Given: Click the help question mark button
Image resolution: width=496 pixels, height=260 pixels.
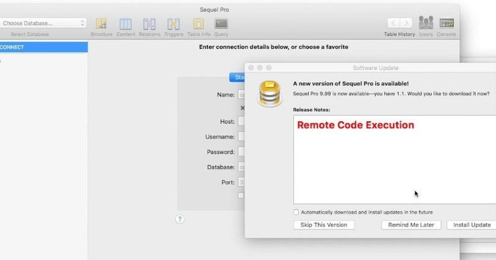Looking at the screenshot, I should (180, 219).
